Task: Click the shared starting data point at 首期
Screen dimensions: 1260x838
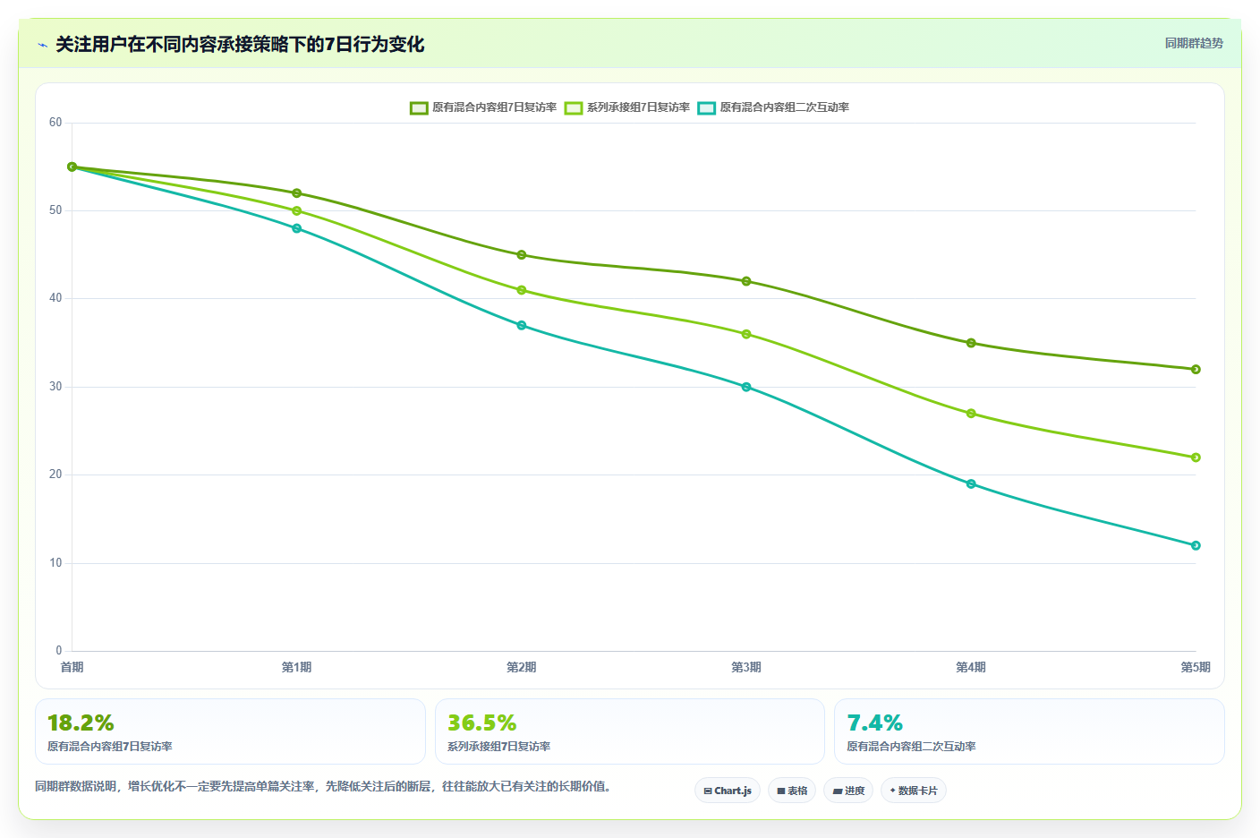Action: coord(72,167)
